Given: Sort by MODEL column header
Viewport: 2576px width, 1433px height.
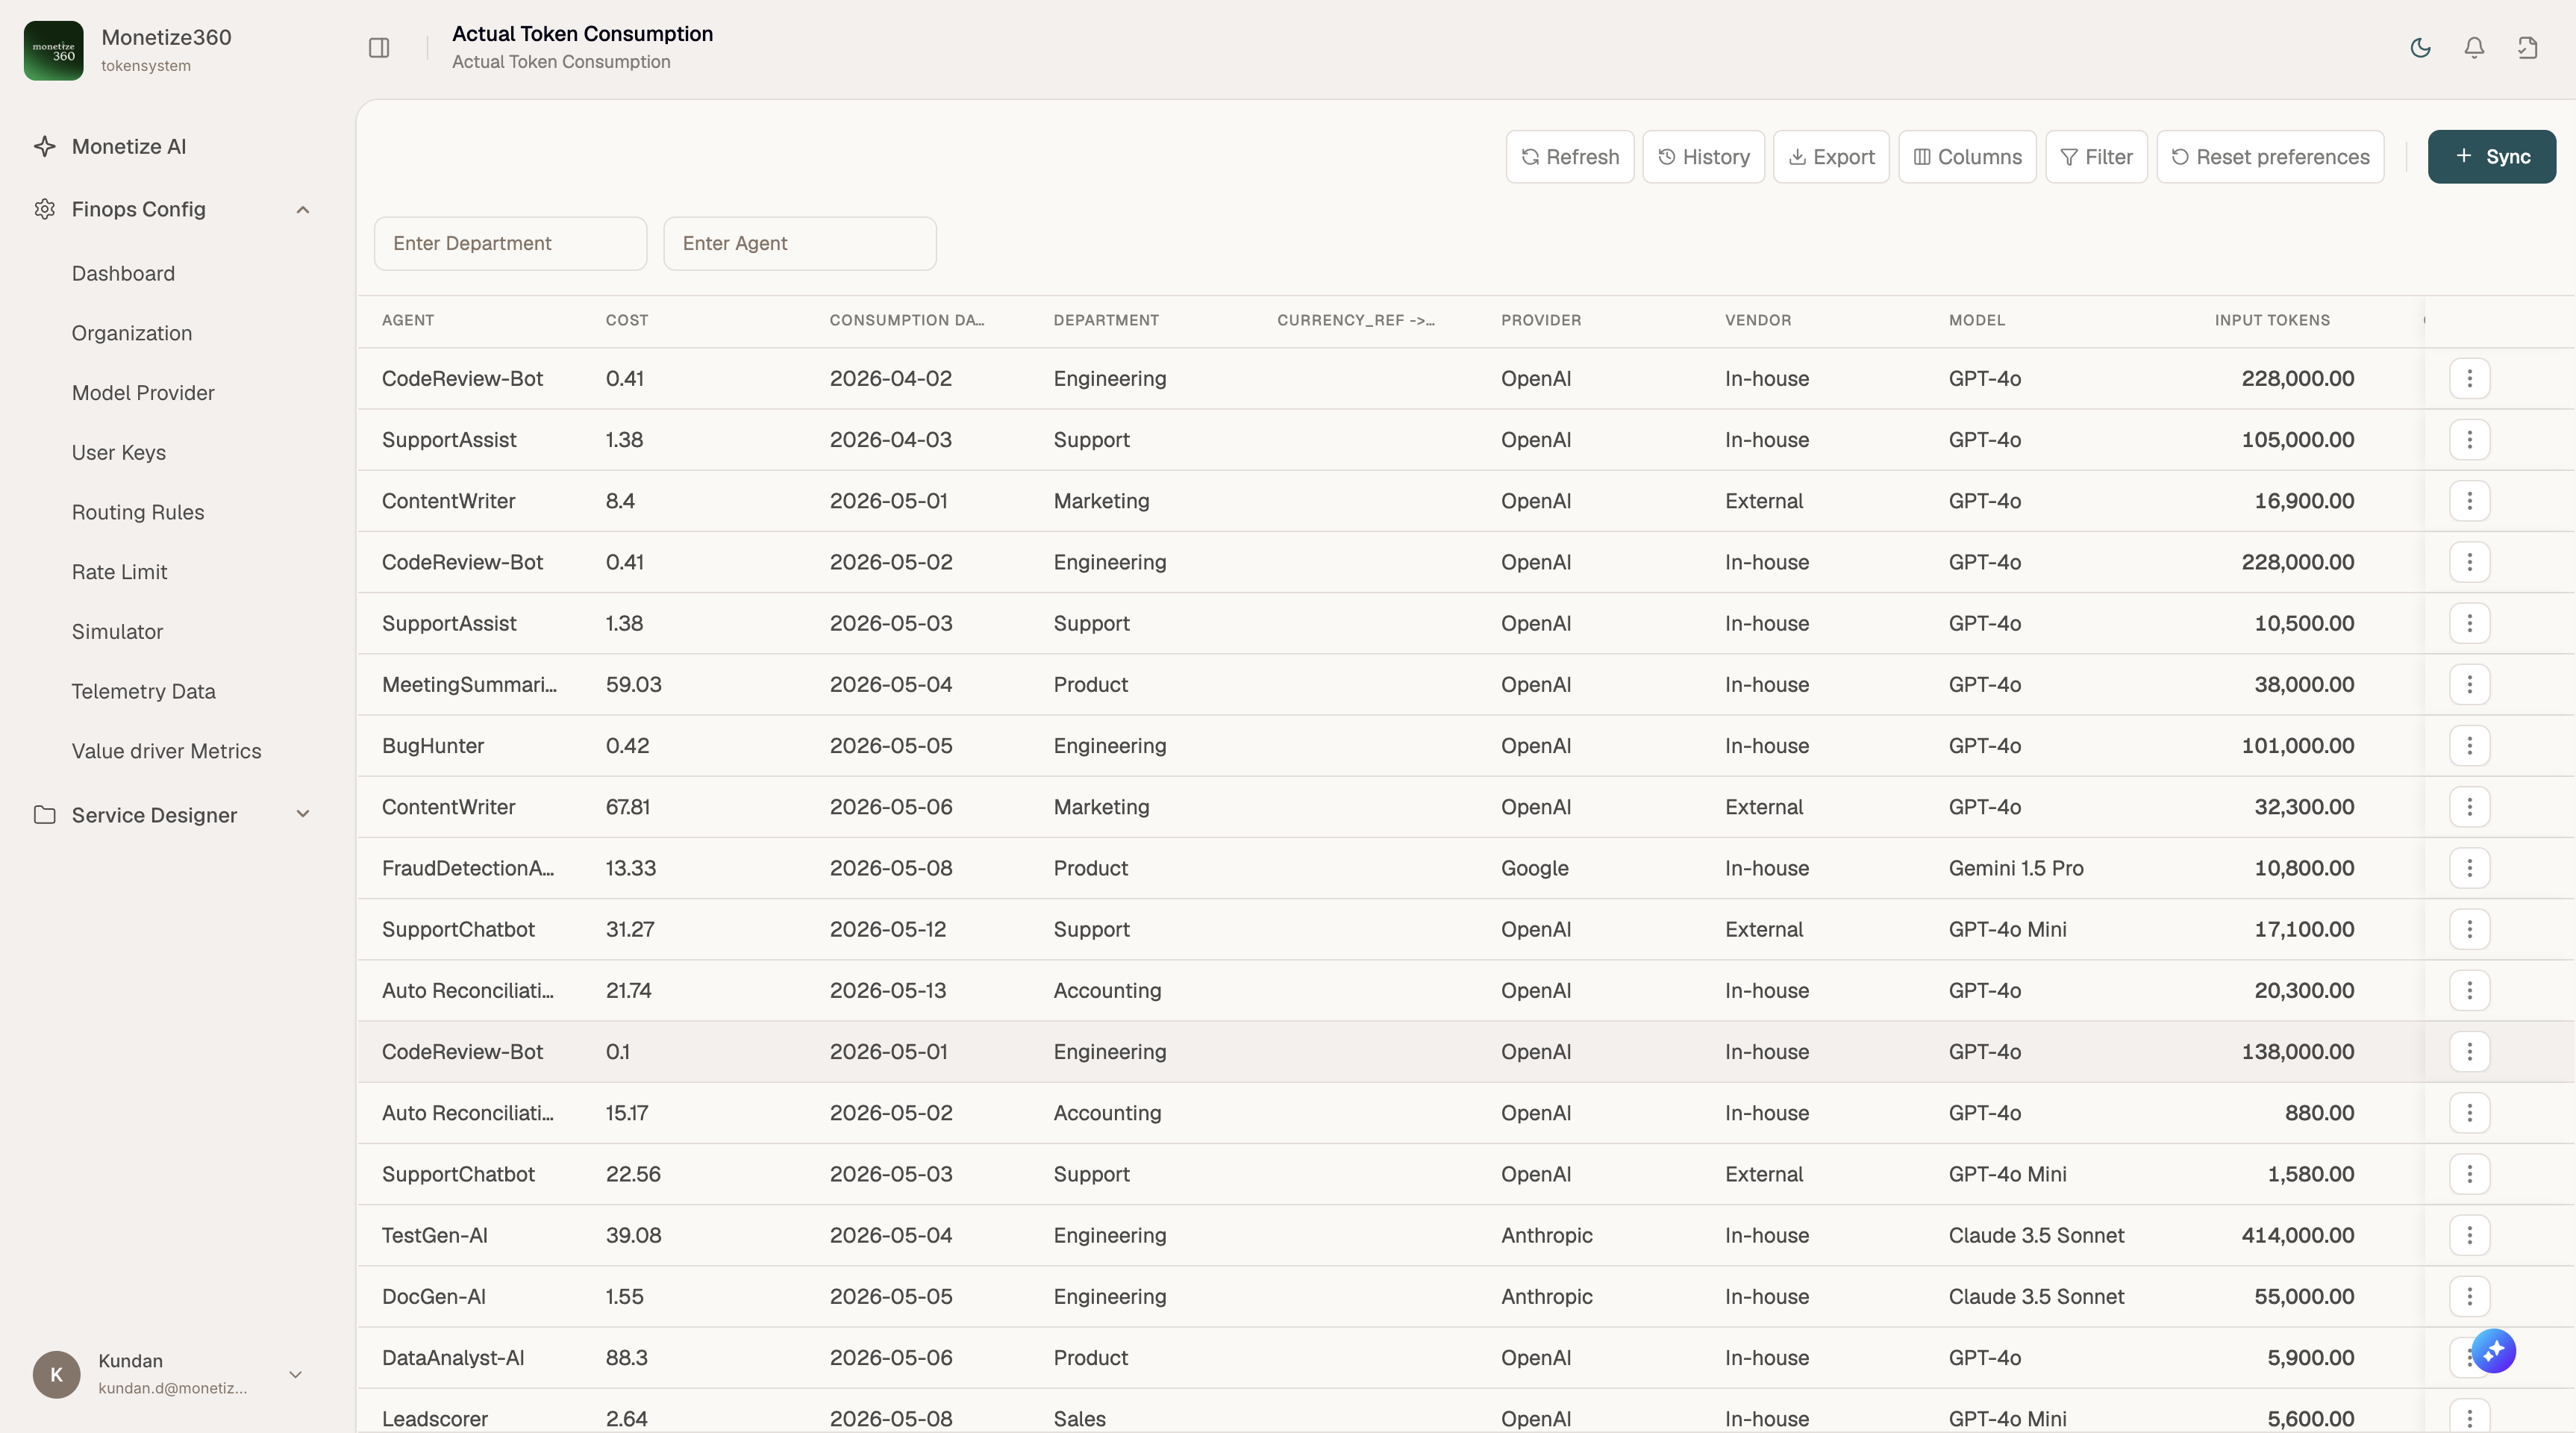Looking at the screenshot, I should coord(1977,320).
